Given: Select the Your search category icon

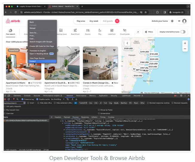Looking at the screenshot, I should pos(10,32).
